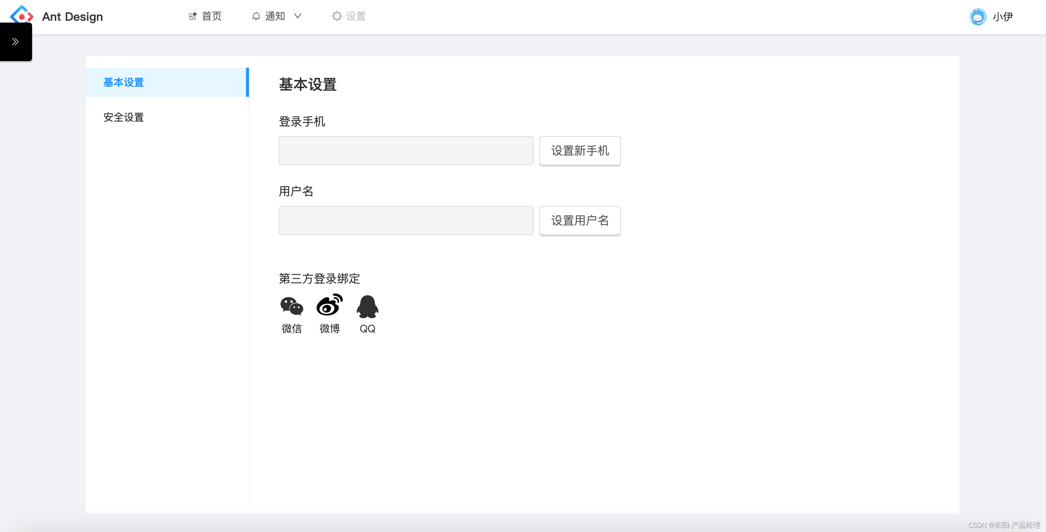Click the notification bell icon

(256, 16)
